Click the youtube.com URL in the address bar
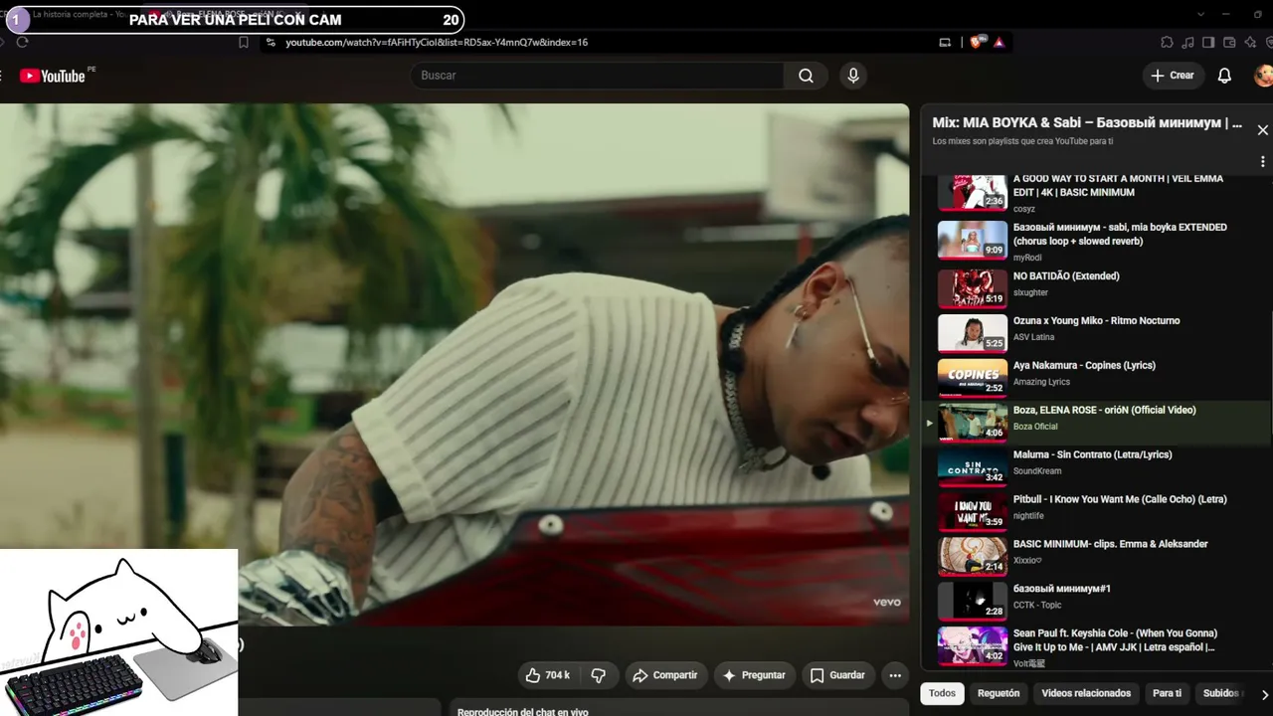 pos(437,43)
